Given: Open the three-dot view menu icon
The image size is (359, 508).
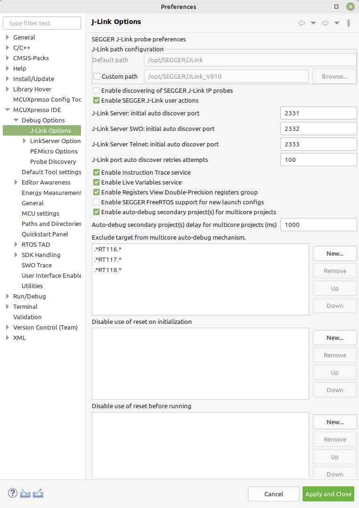Looking at the screenshot, I should click(349, 23).
